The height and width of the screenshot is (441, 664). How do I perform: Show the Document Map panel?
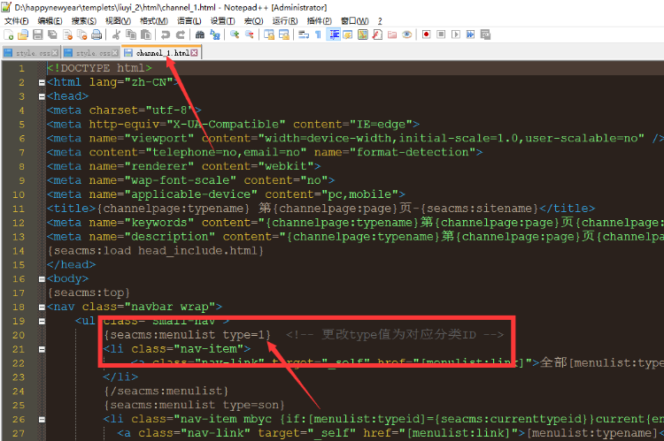pyautogui.click(x=363, y=34)
